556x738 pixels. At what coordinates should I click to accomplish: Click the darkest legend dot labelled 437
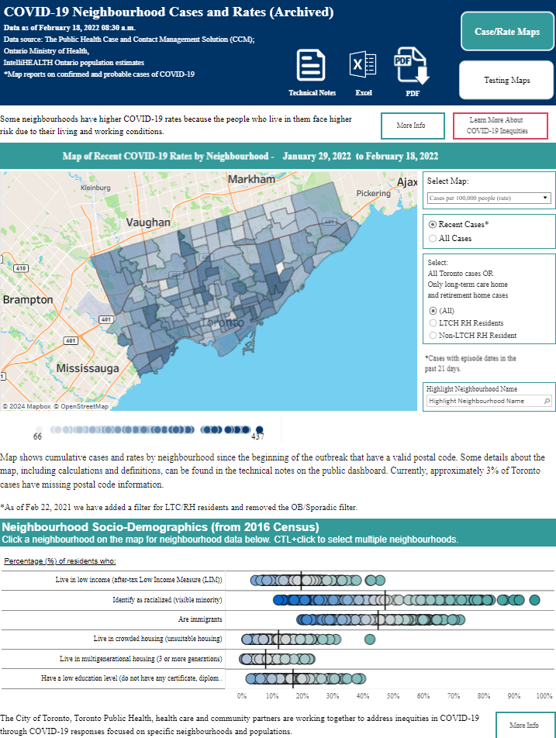coord(259,429)
